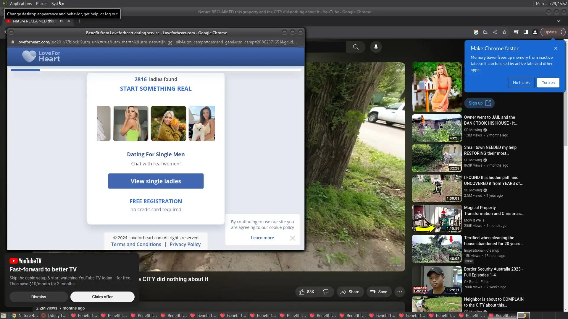Click the install app icon
The height and width of the screenshot is (319, 568).
click(x=485, y=32)
